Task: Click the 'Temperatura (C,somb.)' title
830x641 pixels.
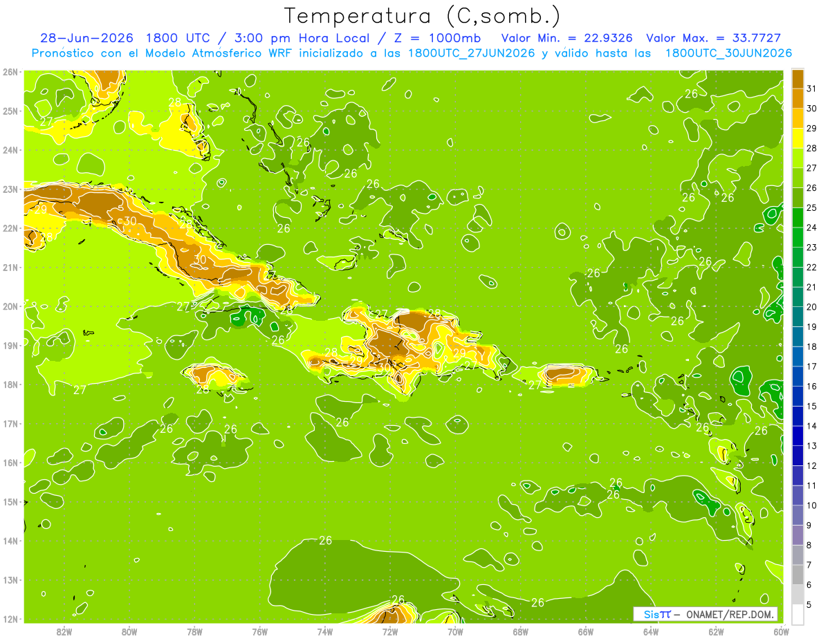Action: 423,17
